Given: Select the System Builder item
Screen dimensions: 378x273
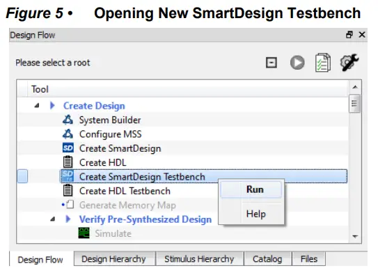Looking at the screenshot, I should tap(110, 120).
